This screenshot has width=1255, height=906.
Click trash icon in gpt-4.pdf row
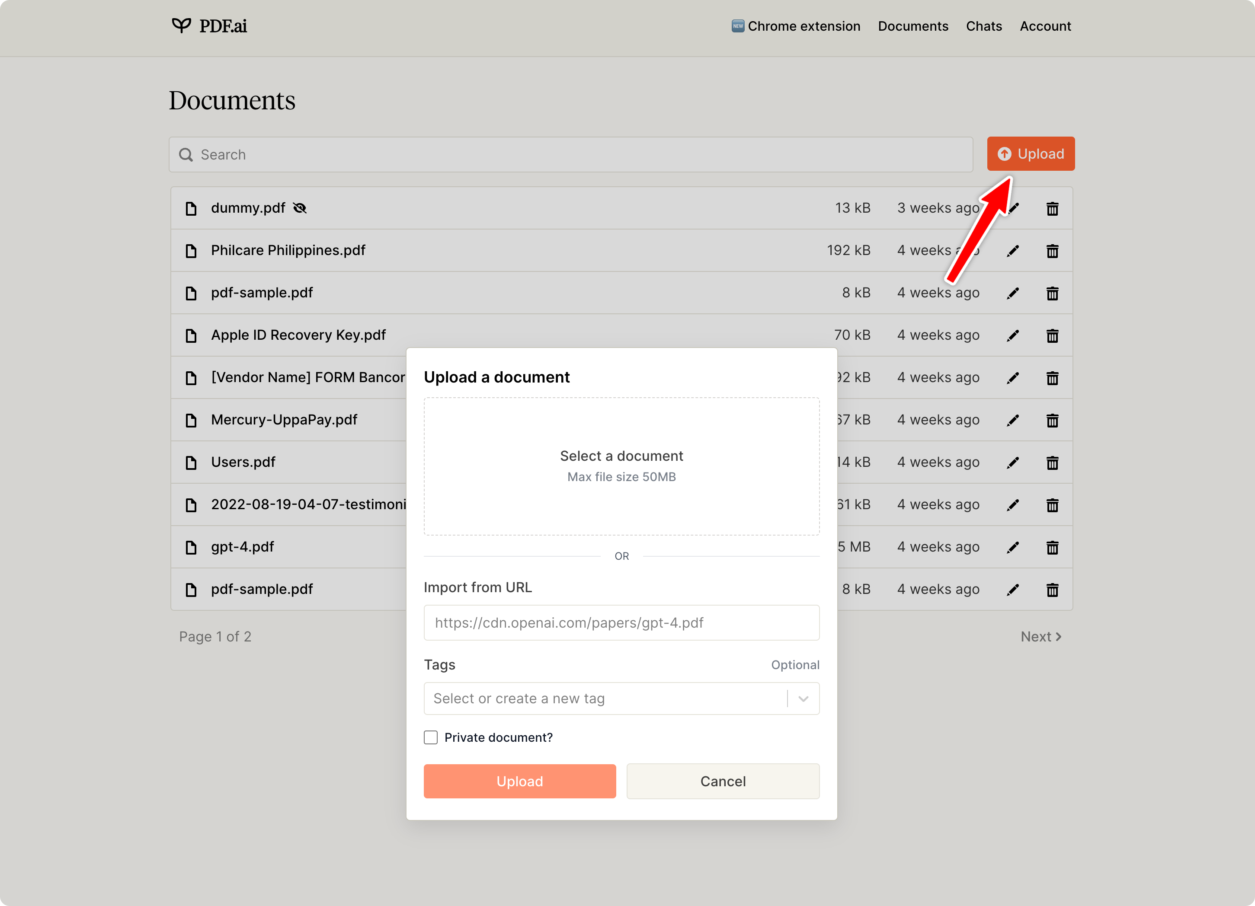(x=1052, y=547)
